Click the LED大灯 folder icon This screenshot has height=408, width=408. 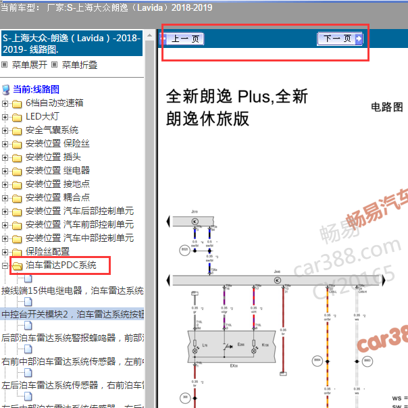(17, 118)
